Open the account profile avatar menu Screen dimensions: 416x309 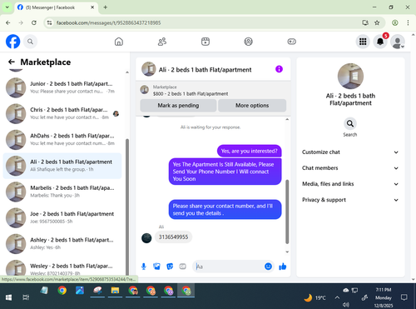pyautogui.click(x=398, y=42)
